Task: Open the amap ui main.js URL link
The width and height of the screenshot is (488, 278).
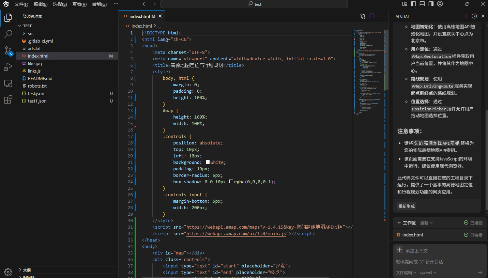Action: (x=236, y=233)
